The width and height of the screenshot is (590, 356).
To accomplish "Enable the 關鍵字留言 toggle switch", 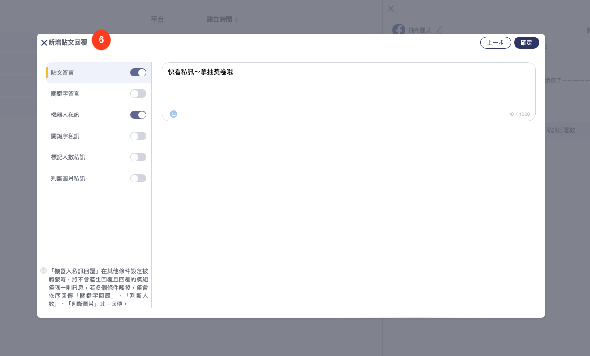I will (138, 94).
